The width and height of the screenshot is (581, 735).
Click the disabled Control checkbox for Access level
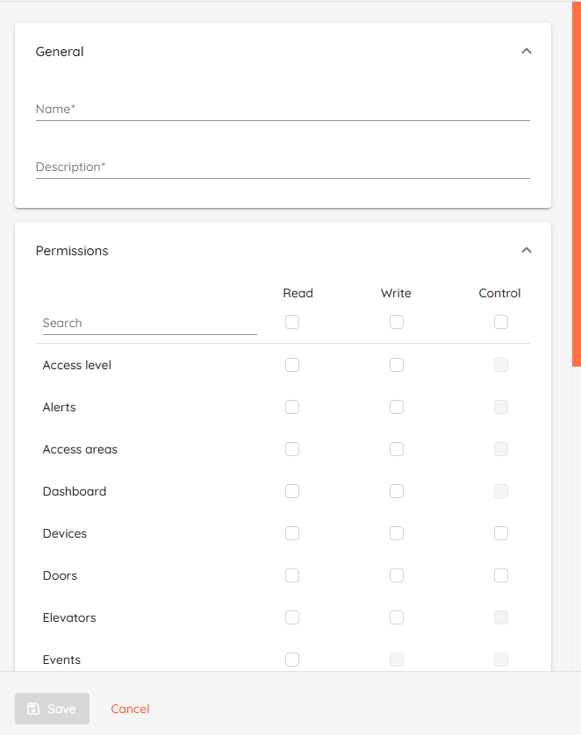[x=501, y=365]
